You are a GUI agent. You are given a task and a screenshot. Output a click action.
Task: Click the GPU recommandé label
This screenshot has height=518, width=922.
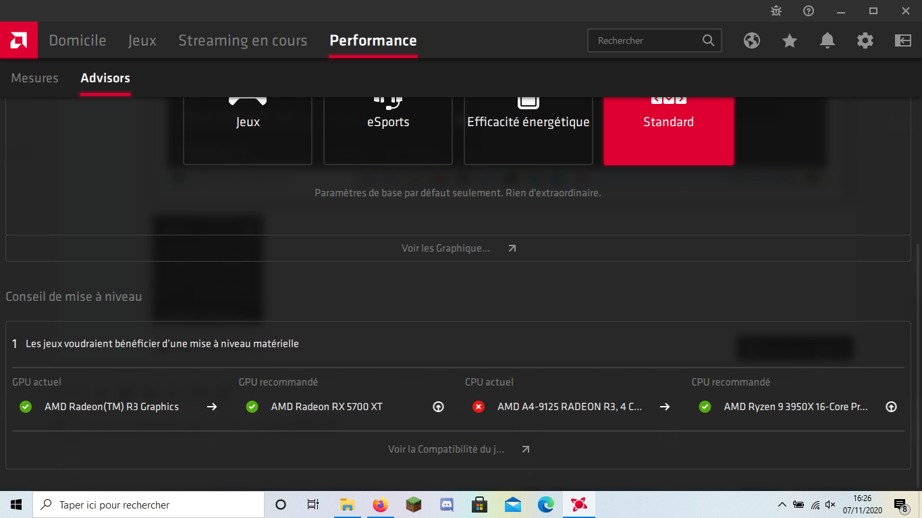pyautogui.click(x=278, y=382)
